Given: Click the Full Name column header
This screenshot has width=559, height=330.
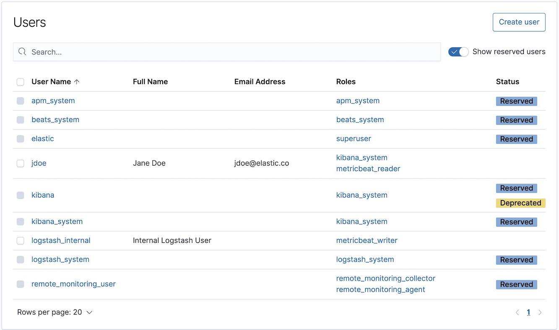Looking at the screenshot, I should [151, 82].
